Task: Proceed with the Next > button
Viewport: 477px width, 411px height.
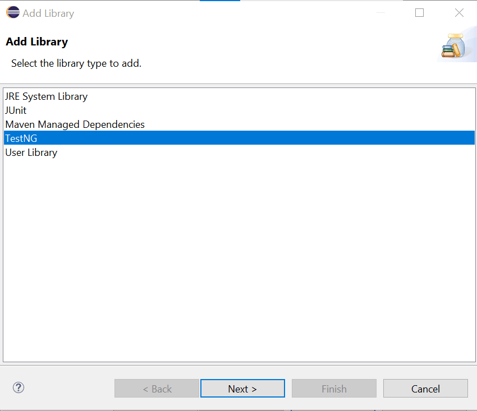Action: (242, 388)
